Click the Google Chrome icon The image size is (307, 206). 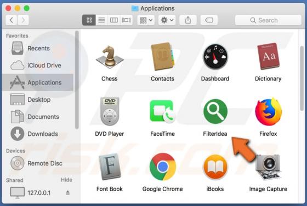point(162,167)
